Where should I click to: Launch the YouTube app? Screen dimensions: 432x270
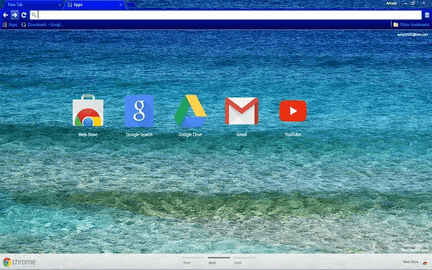coord(293,112)
